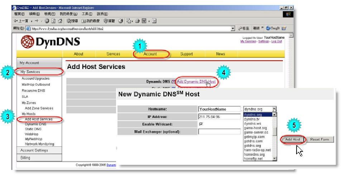Screen dimensions: 346x175
Task: Click My Zones in sidebar
Action: pyautogui.click(x=29, y=103)
